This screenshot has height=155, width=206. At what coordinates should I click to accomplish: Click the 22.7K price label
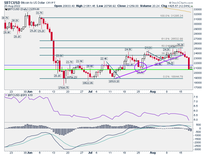tap(171, 63)
